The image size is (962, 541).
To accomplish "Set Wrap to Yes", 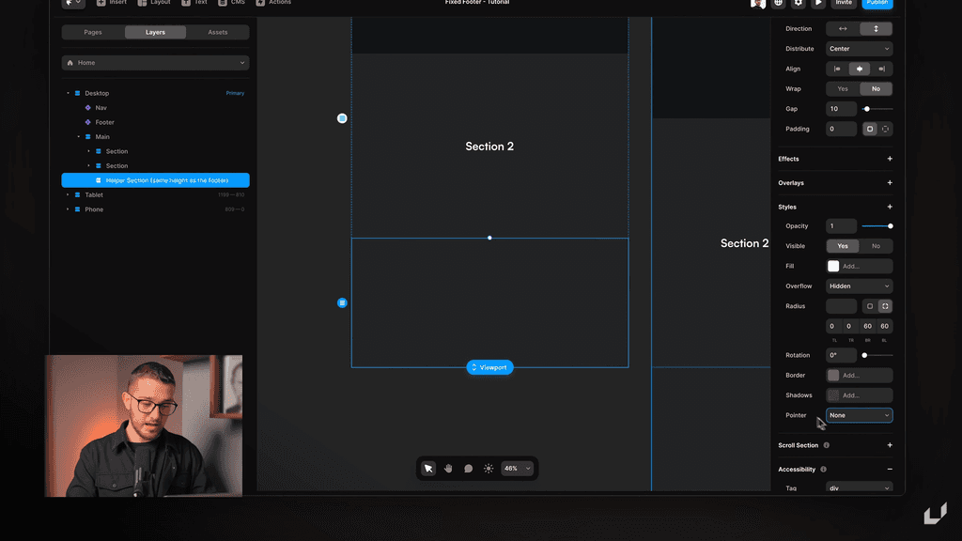I will (x=842, y=88).
